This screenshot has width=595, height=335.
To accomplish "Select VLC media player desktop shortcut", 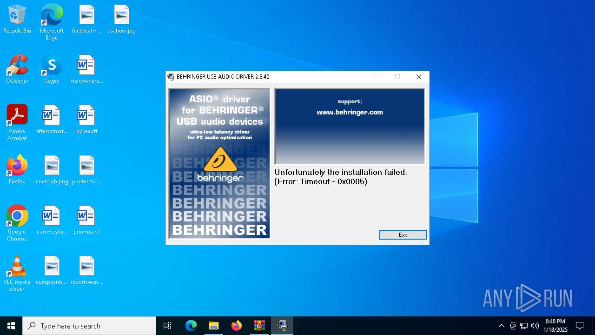I will pos(17,274).
